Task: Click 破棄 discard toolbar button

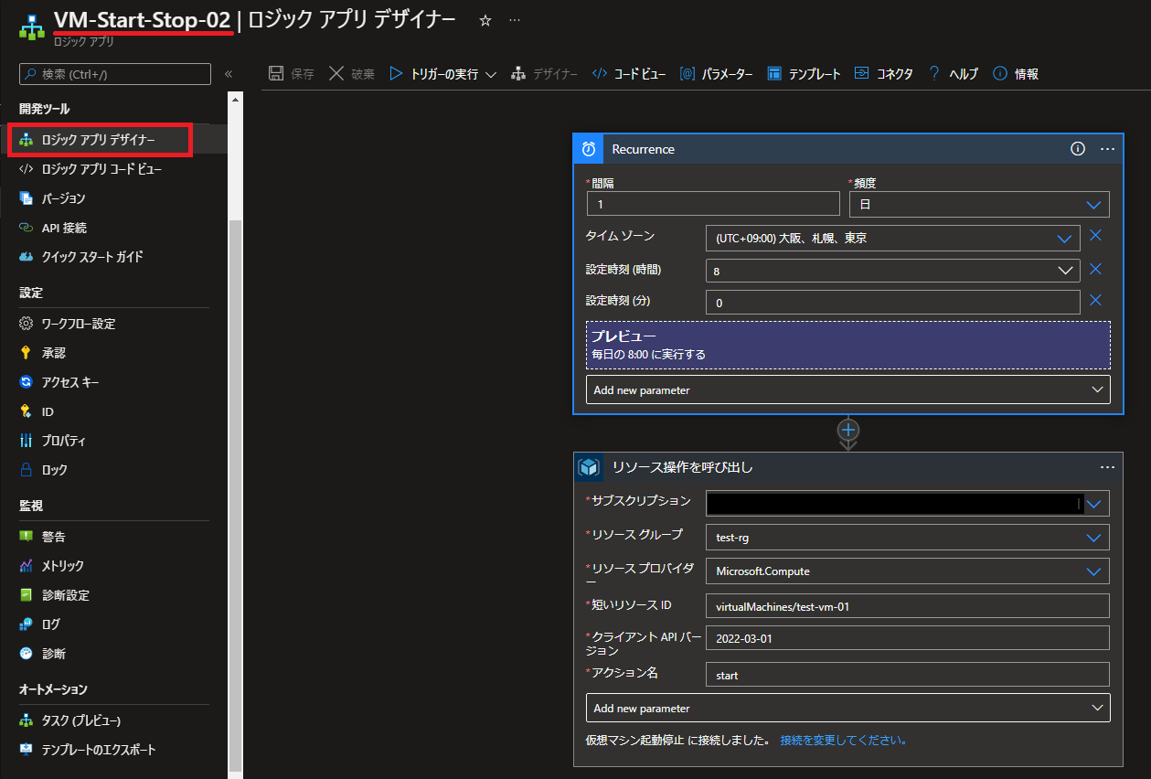Action: tap(351, 74)
